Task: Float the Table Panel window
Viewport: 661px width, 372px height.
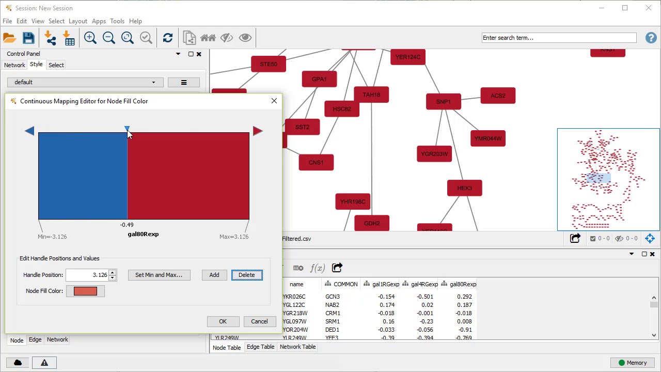Action: pyautogui.click(x=644, y=254)
